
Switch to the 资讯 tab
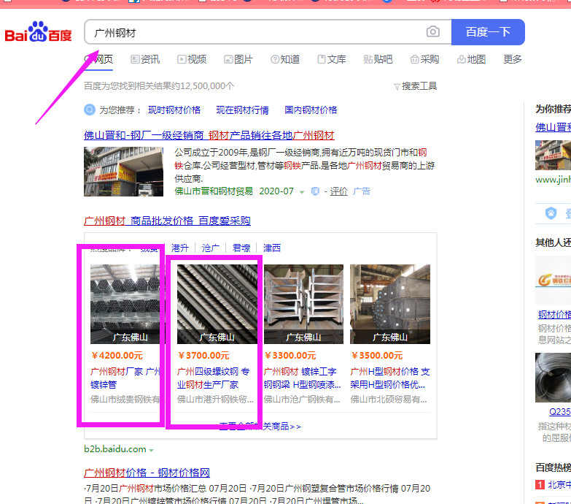click(x=145, y=59)
